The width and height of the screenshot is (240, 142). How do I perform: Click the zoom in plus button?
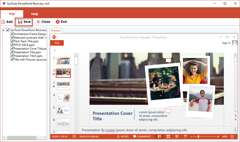218,137
